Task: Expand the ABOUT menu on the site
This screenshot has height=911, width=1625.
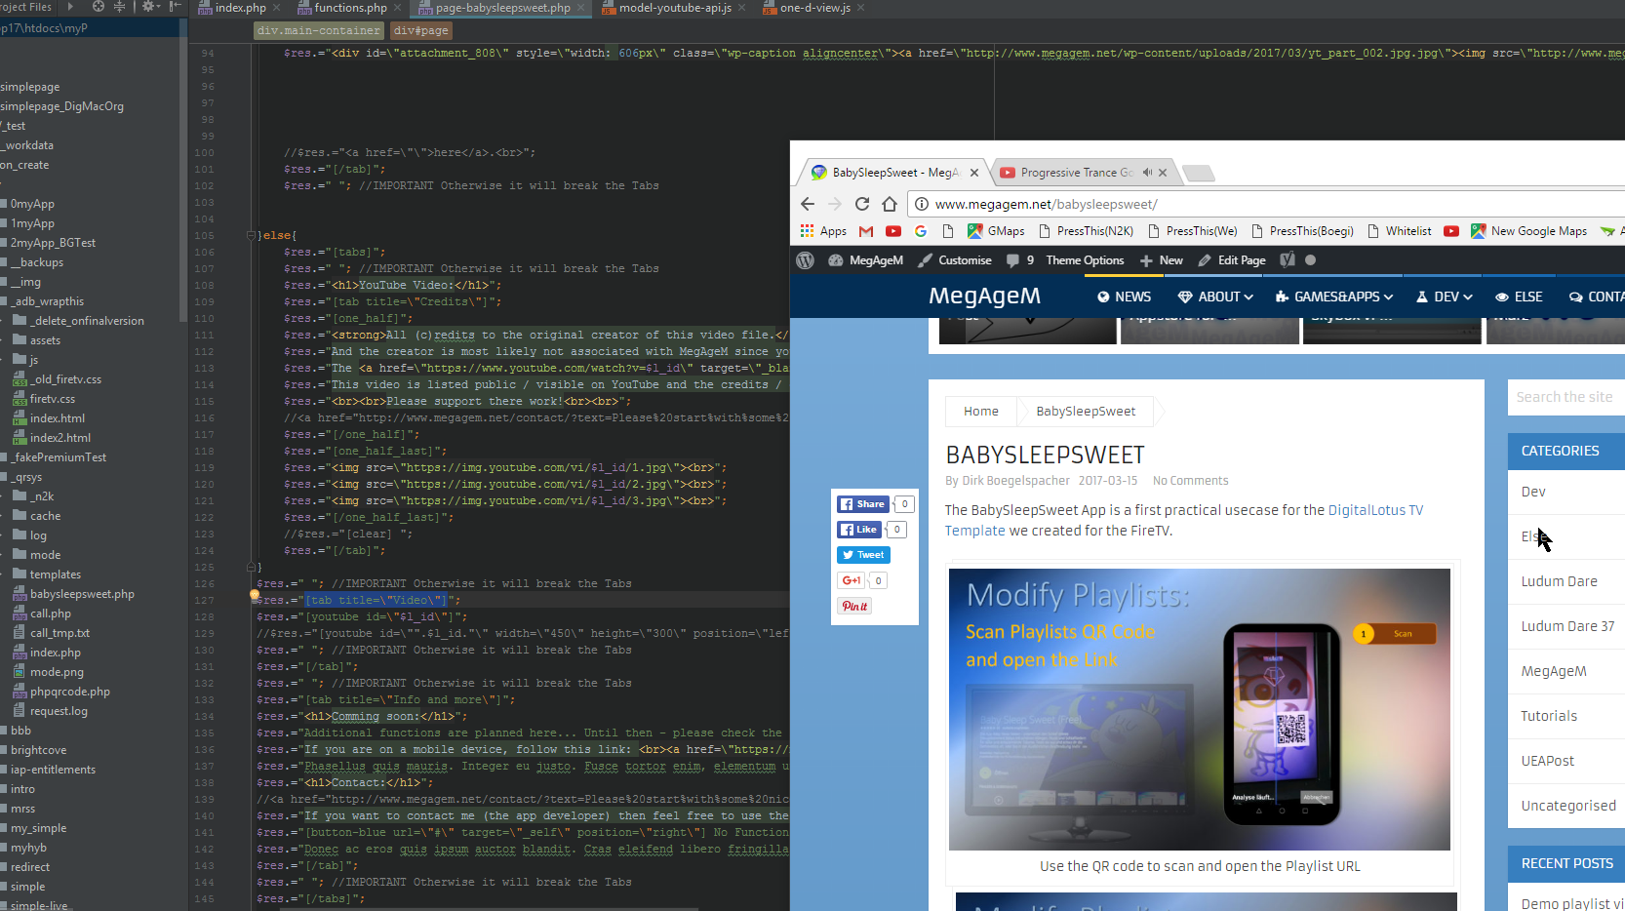Action: click(x=1215, y=297)
